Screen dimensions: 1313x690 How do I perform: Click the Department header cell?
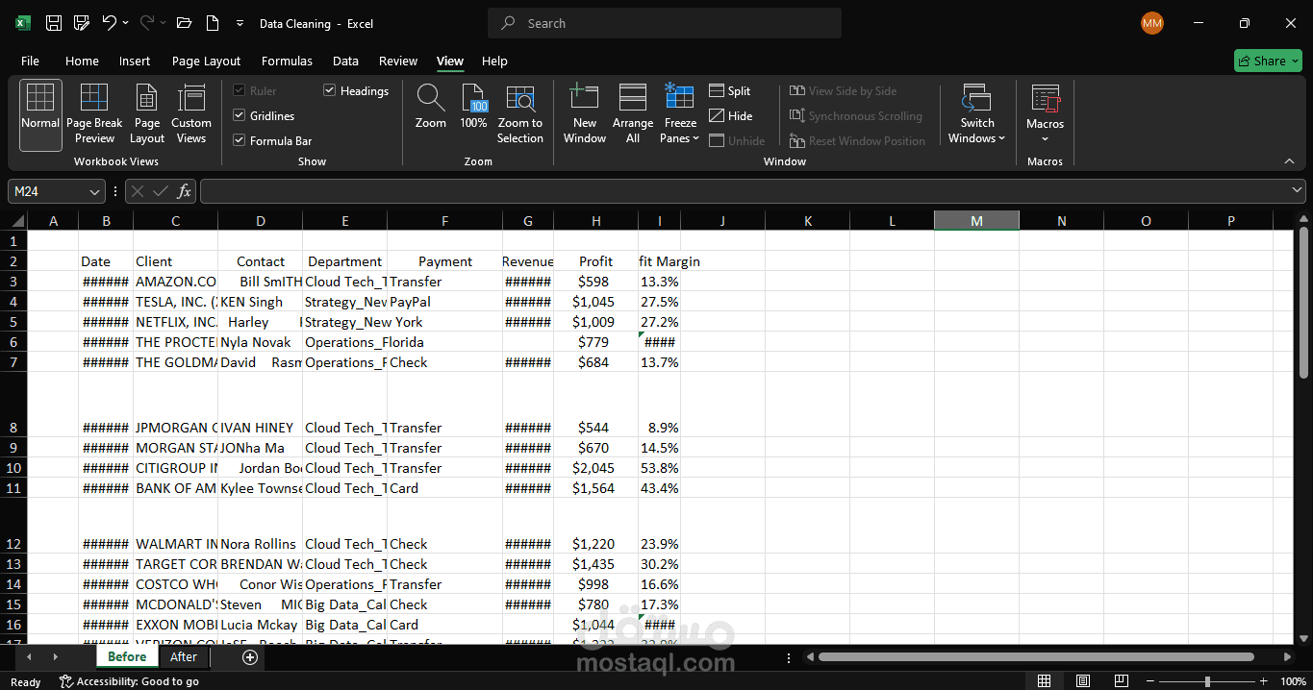coord(345,261)
